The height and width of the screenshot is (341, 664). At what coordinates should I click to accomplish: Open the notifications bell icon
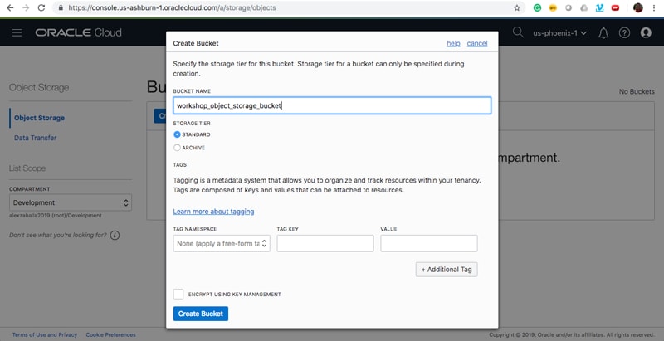pos(603,33)
